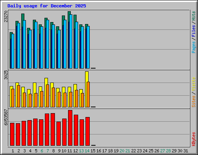
Task: Click the 3025 axis maximum value
Action: [6, 75]
